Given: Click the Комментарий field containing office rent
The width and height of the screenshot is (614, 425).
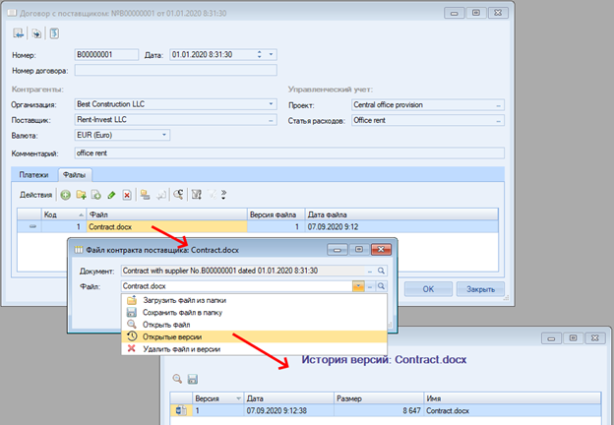Looking at the screenshot, I should coord(289,153).
